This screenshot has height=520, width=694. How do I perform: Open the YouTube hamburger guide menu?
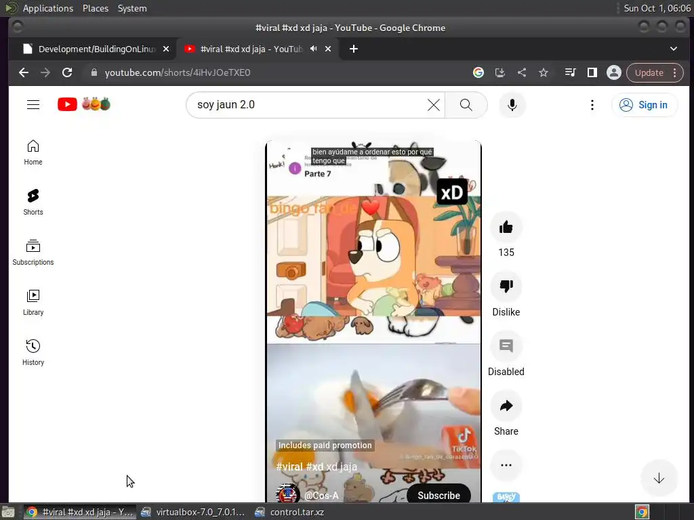pos(33,105)
